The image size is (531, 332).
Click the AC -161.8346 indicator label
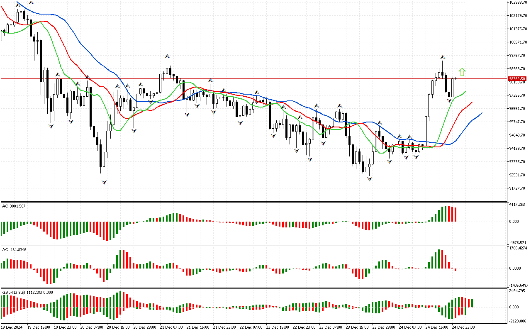(15, 250)
